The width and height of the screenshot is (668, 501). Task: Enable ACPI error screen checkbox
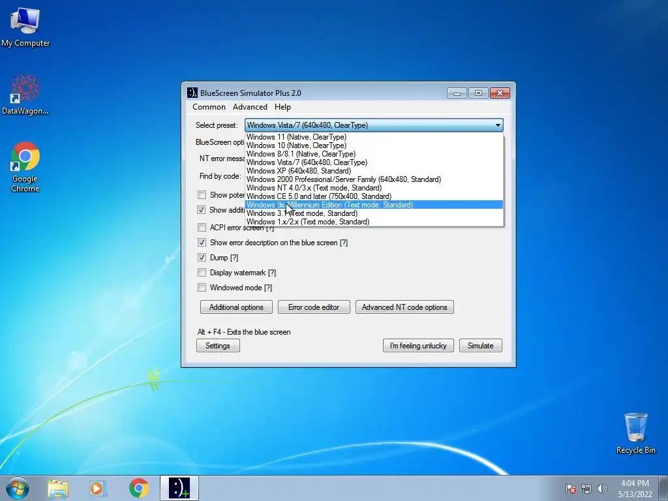coord(202,228)
